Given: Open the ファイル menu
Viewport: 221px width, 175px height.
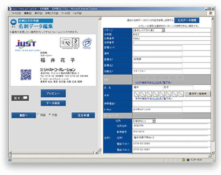Looking at the screenshot, I should [16, 13].
